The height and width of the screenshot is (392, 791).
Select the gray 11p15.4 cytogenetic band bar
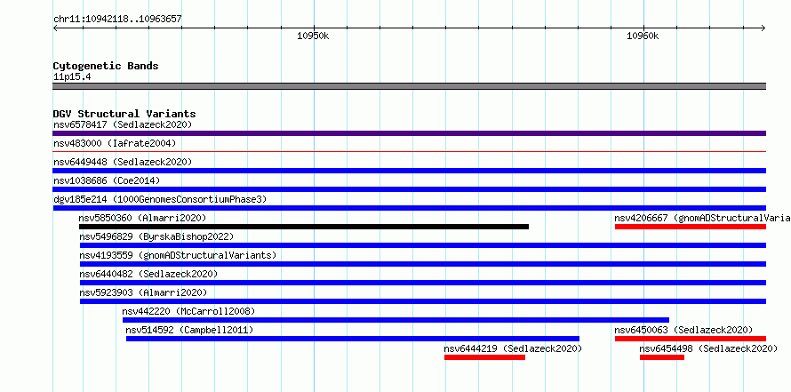point(409,86)
